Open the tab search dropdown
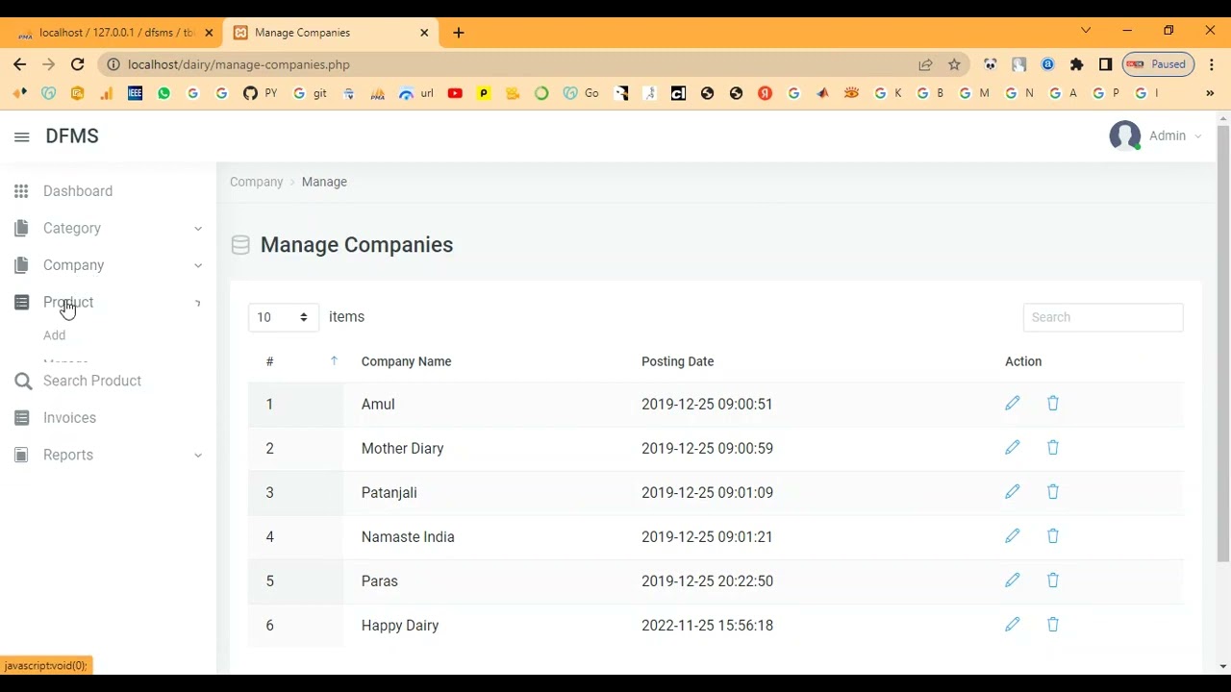 [x=1086, y=31]
